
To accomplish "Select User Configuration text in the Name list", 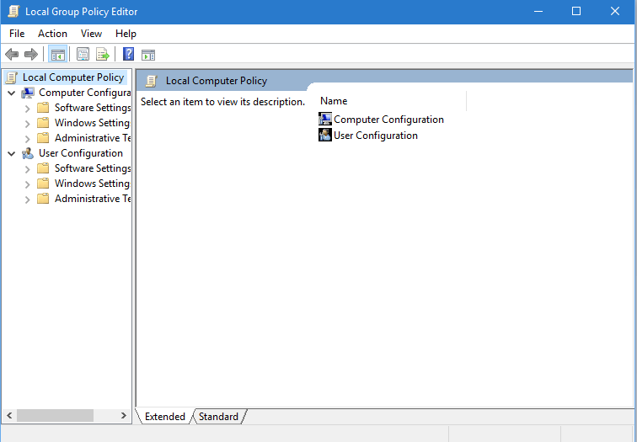I will [x=376, y=136].
